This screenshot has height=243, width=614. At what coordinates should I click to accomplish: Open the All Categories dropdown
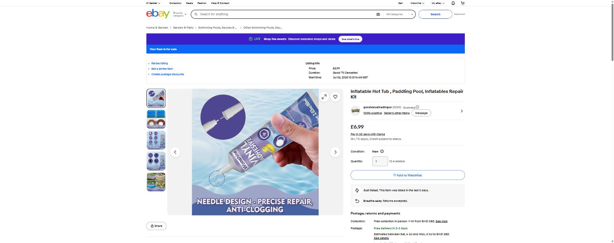click(x=399, y=15)
